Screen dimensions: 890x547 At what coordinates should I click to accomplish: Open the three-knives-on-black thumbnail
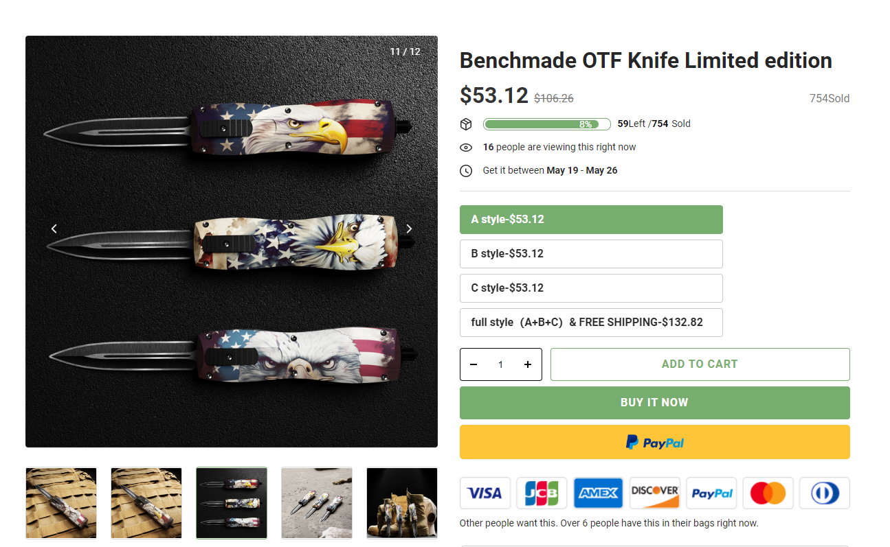[232, 503]
